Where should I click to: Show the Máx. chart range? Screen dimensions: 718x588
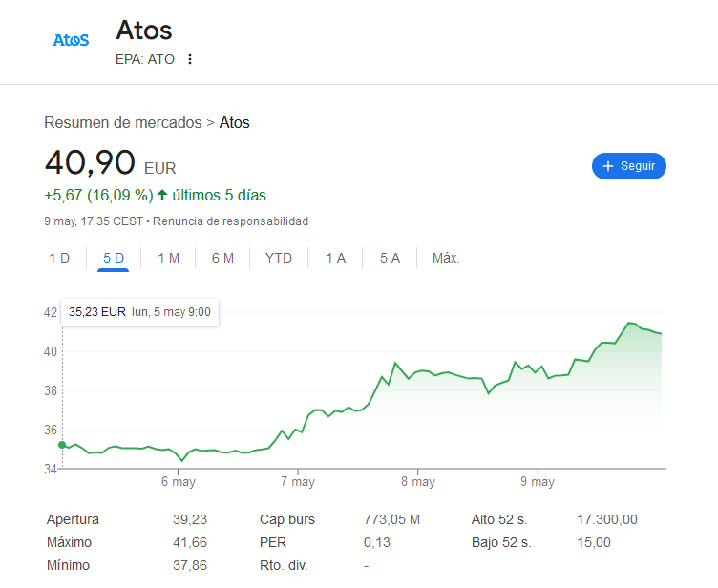tap(446, 258)
